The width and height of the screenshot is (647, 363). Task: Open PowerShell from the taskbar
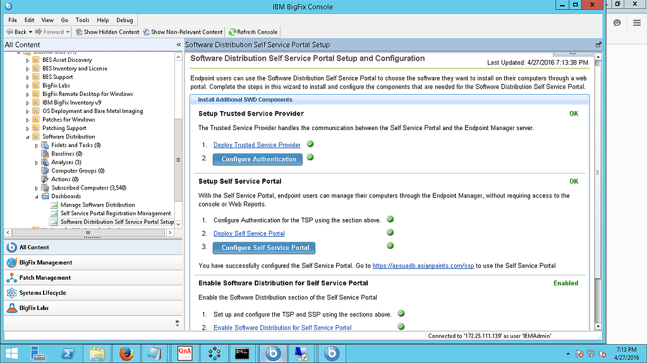(x=68, y=352)
